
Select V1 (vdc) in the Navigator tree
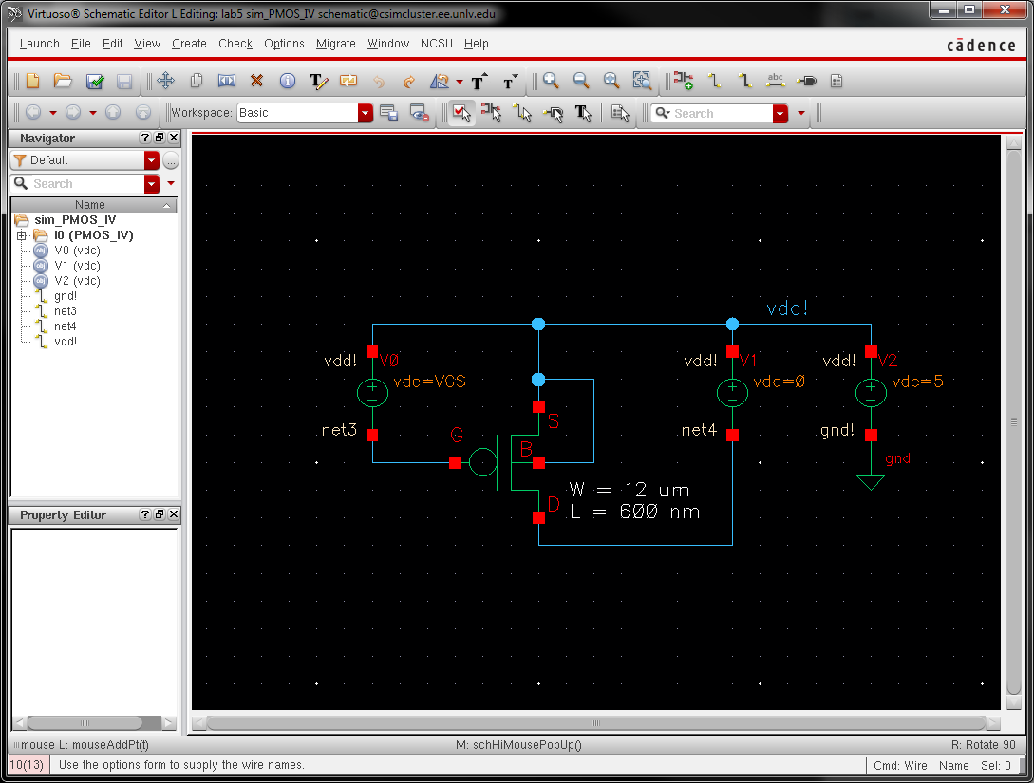[76, 266]
